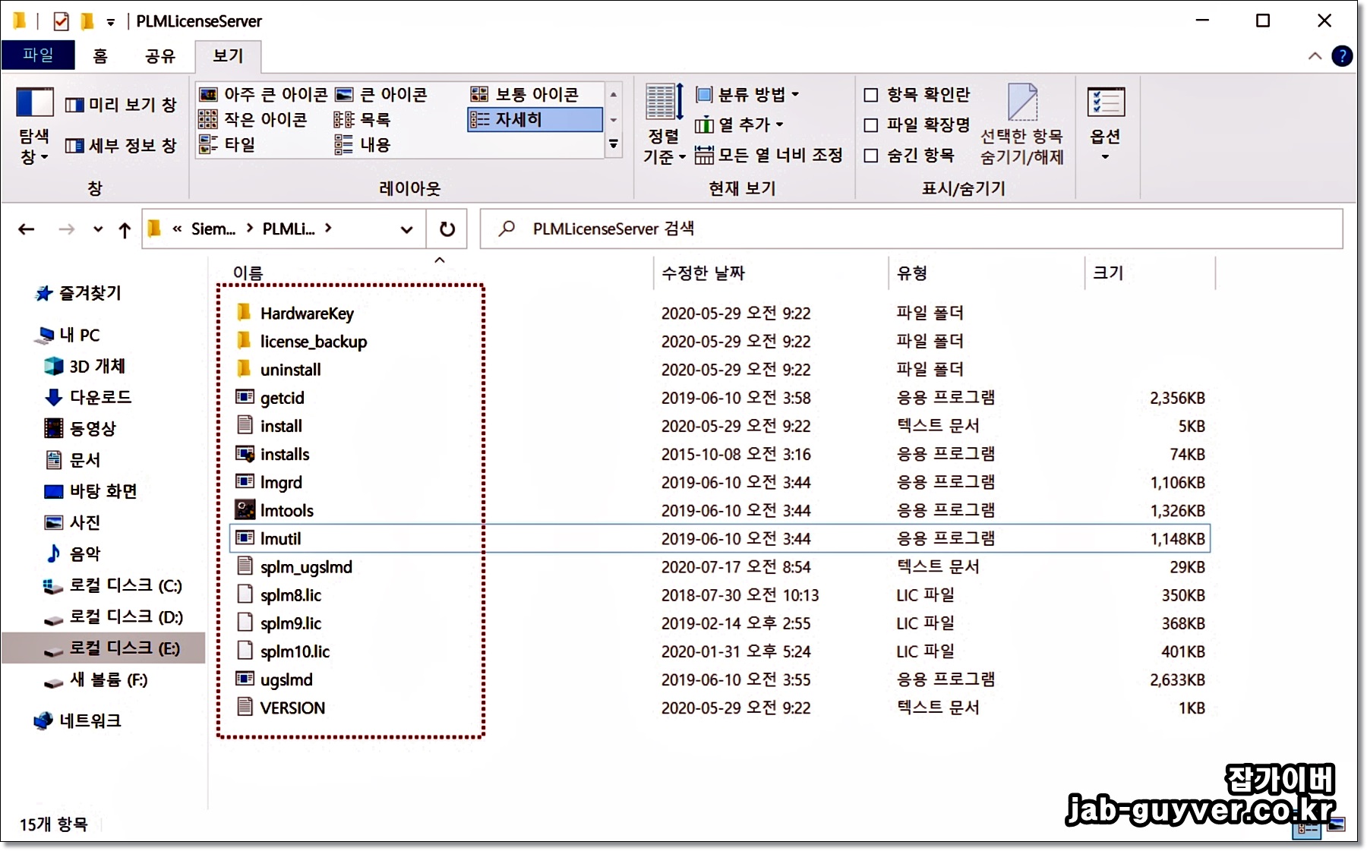Viewport: 1367px width, 851px height.
Task: Select 작은 아이콘 layout
Action: coord(253,119)
